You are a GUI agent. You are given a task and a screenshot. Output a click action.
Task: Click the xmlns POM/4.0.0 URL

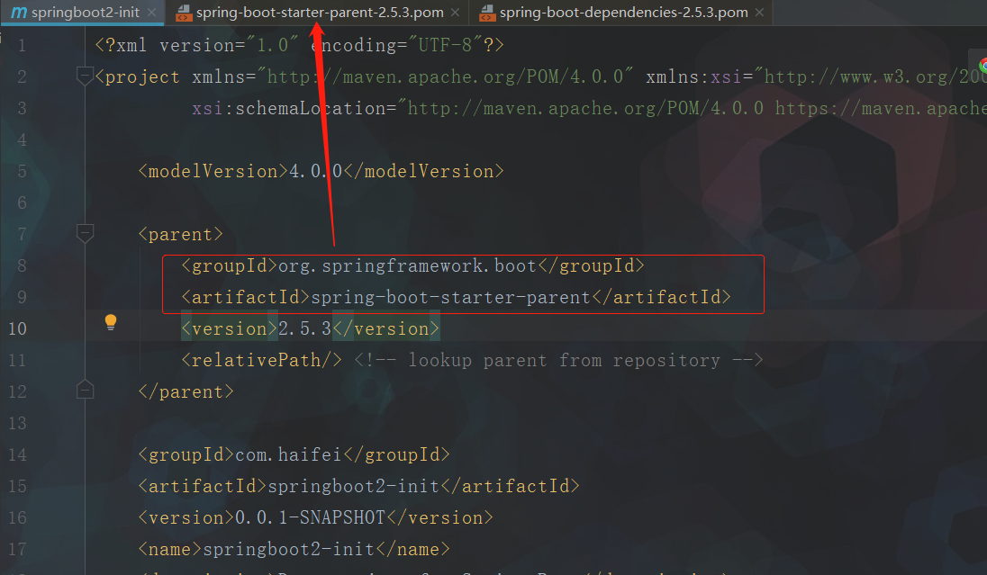click(445, 76)
